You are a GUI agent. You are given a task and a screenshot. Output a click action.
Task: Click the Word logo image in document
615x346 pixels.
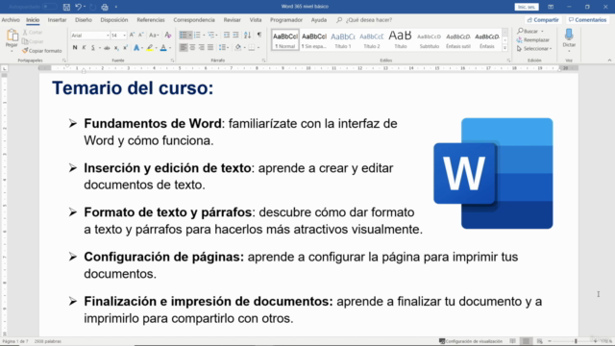click(493, 173)
